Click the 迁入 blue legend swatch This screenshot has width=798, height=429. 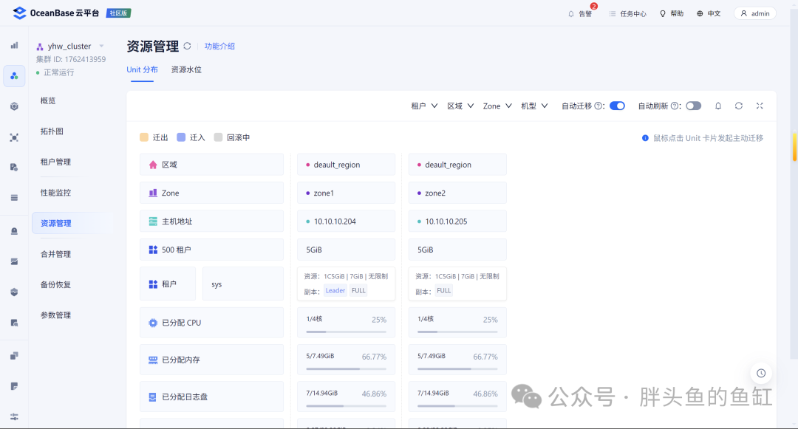[x=181, y=137]
